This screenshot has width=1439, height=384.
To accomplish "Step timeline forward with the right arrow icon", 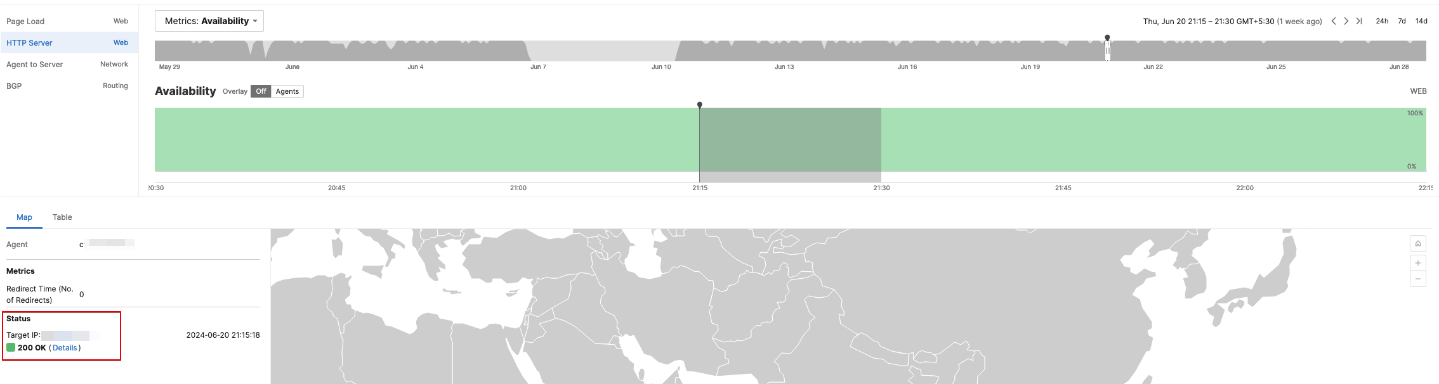I will click(1346, 20).
